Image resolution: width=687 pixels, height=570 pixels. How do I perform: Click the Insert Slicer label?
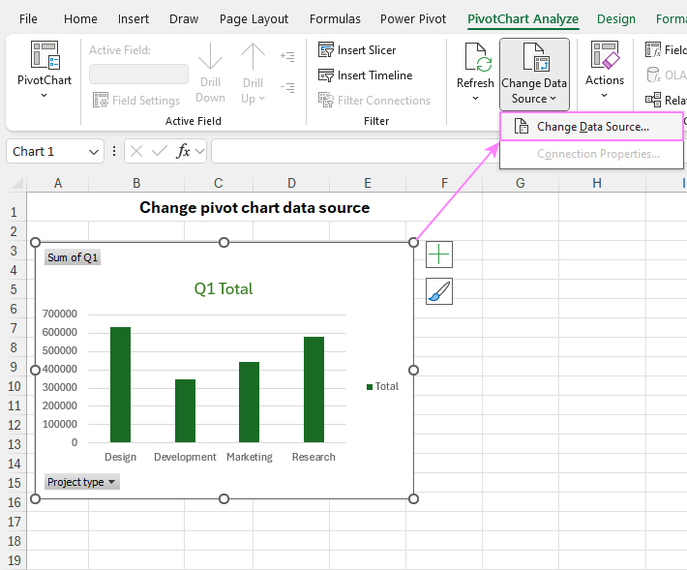click(x=367, y=50)
